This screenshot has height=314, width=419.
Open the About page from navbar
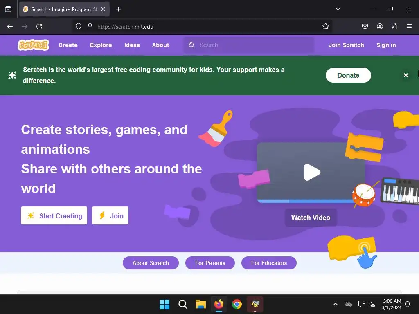(x=160, y=45)
